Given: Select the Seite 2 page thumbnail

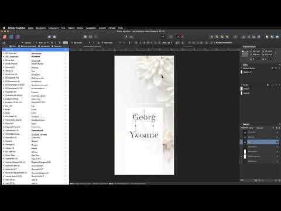Looking at the screenshot, I should pos(242,93).
